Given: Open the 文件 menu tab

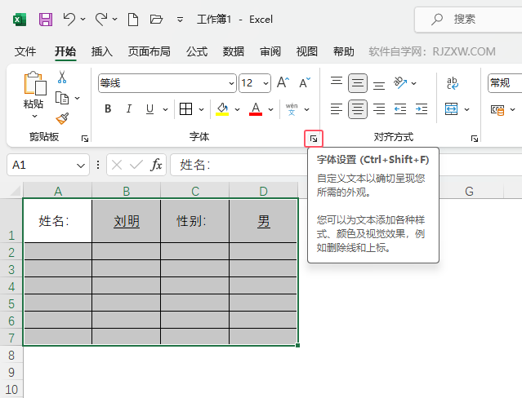Looking at the screenshot, I should (25, 51).
